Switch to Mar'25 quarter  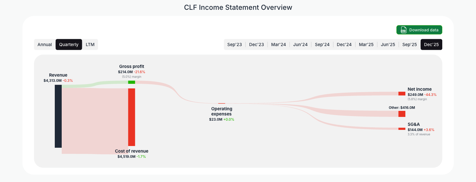pyautogui.click(x=366, y=44)
